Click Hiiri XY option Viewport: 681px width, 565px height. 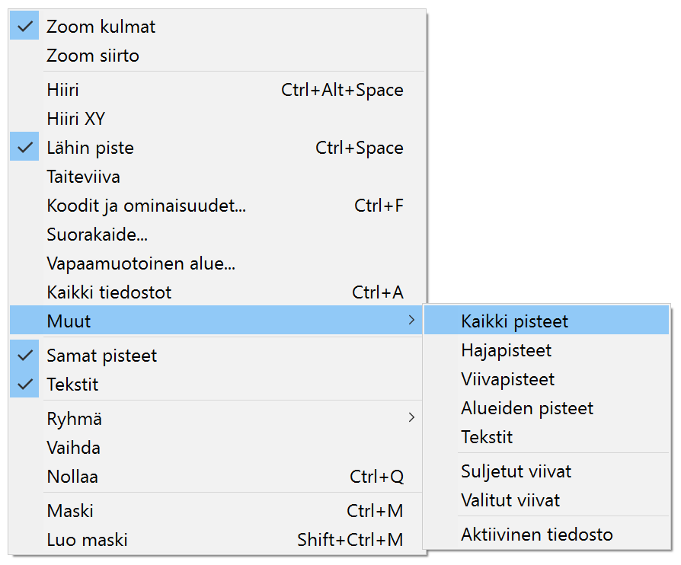[76, 119]
